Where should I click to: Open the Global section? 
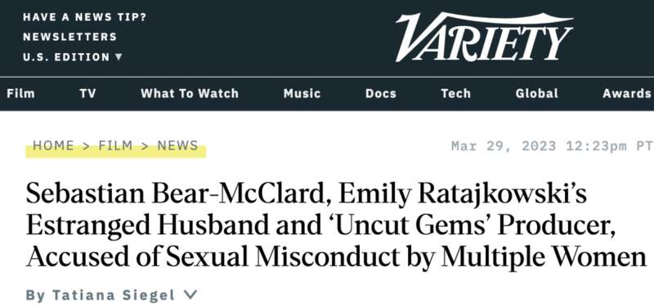coord(537,93)
